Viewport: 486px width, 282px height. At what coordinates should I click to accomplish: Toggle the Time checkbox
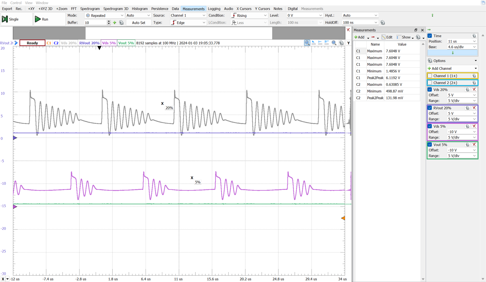pos(430,36)
